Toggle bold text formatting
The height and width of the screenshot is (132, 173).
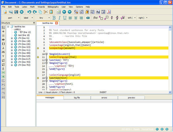point(54,18)
